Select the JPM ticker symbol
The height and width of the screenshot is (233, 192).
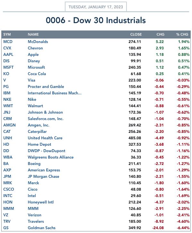pyautogui.click(x=7, y=177)
